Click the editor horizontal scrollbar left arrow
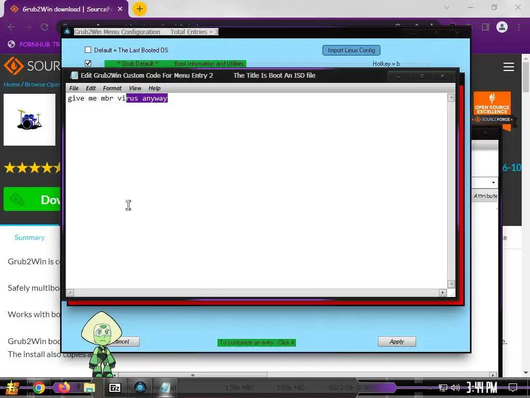 70,292
